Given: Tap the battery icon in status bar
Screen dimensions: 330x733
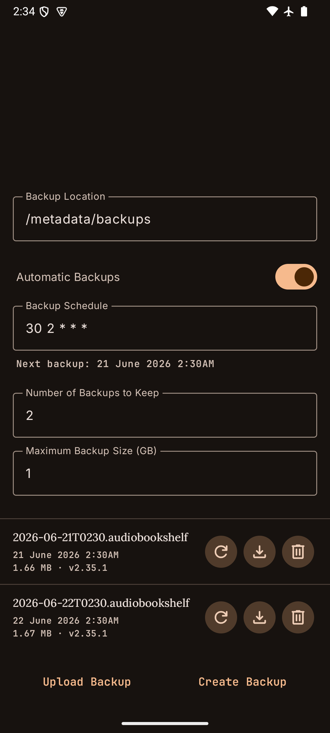Looking at the screenshot, I should pos(304,12).
